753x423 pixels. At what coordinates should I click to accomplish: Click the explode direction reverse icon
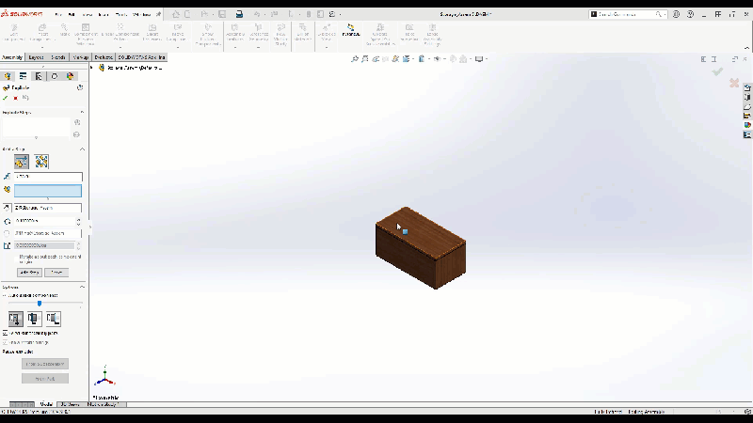point(7,208)
